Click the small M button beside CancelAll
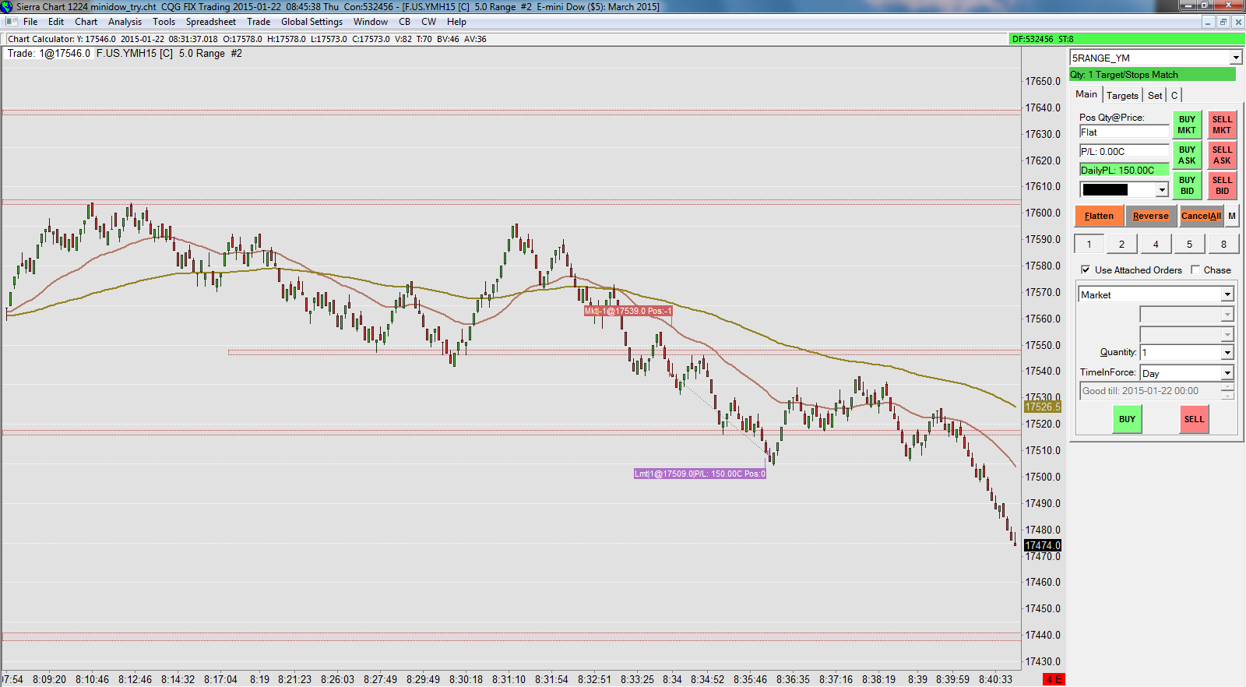 point(1232,216)
